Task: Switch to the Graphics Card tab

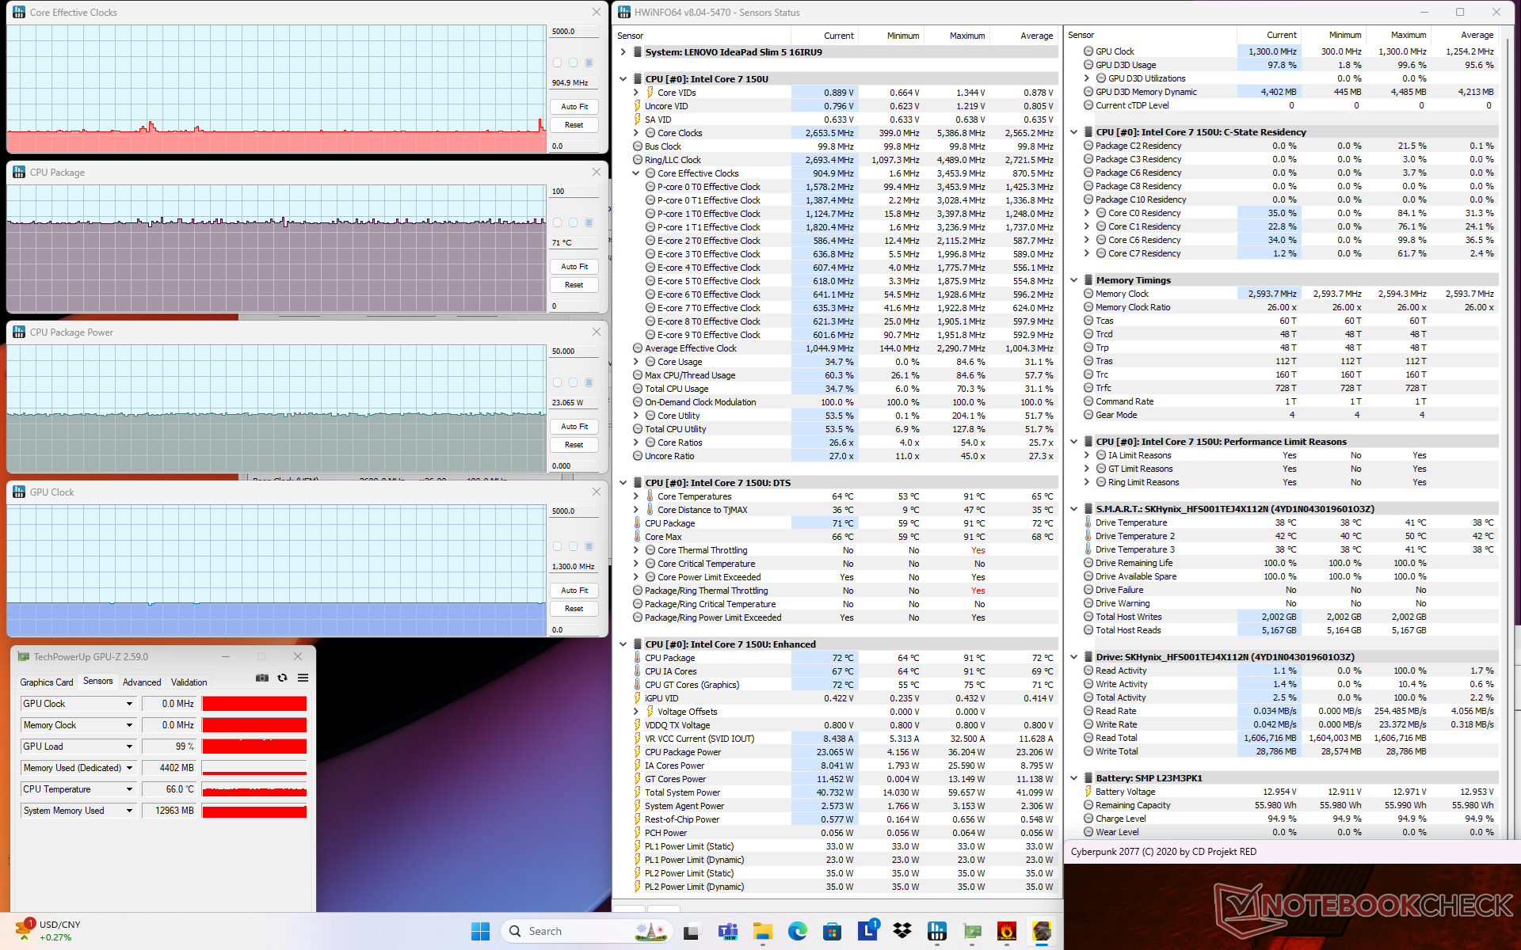Action: pos(47,682)
